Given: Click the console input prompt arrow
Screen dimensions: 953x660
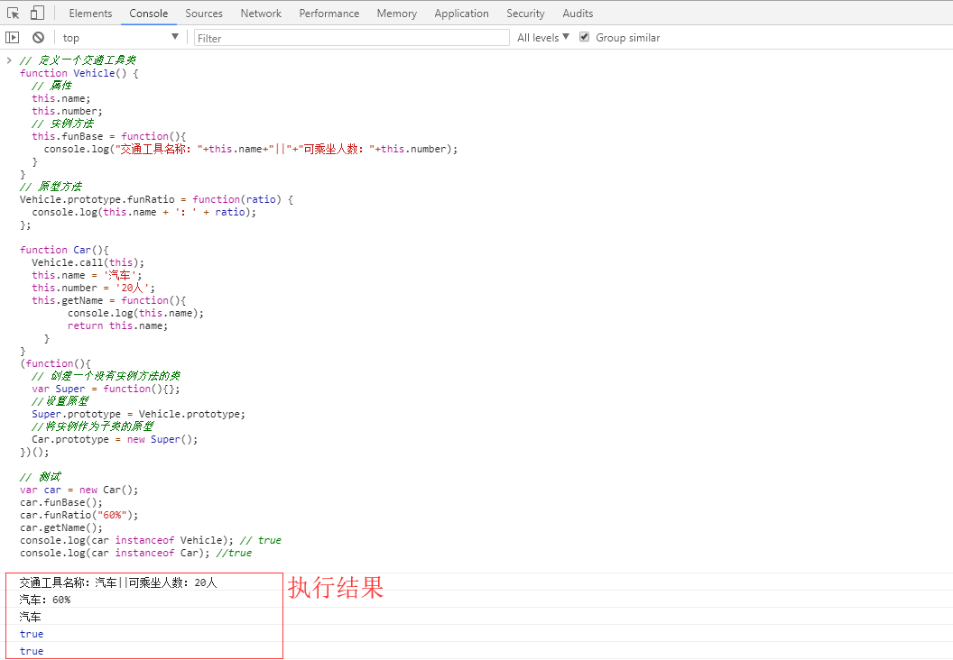Looking at the screenshot, I should (9, 60).
